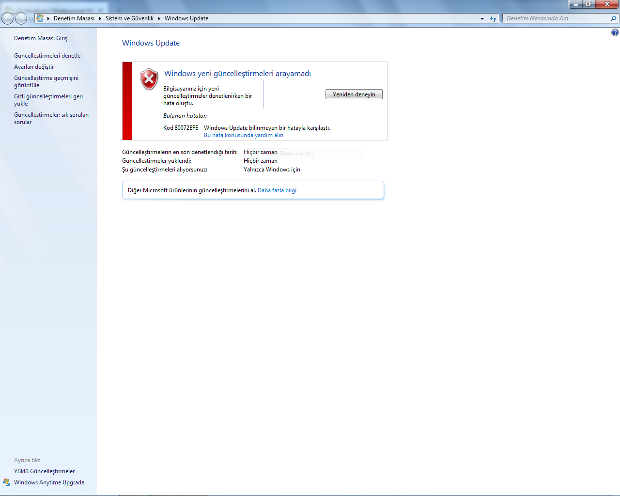This screenshot has width=620, height=496.
Task: Close the Windows Update window
Action: 607,4
